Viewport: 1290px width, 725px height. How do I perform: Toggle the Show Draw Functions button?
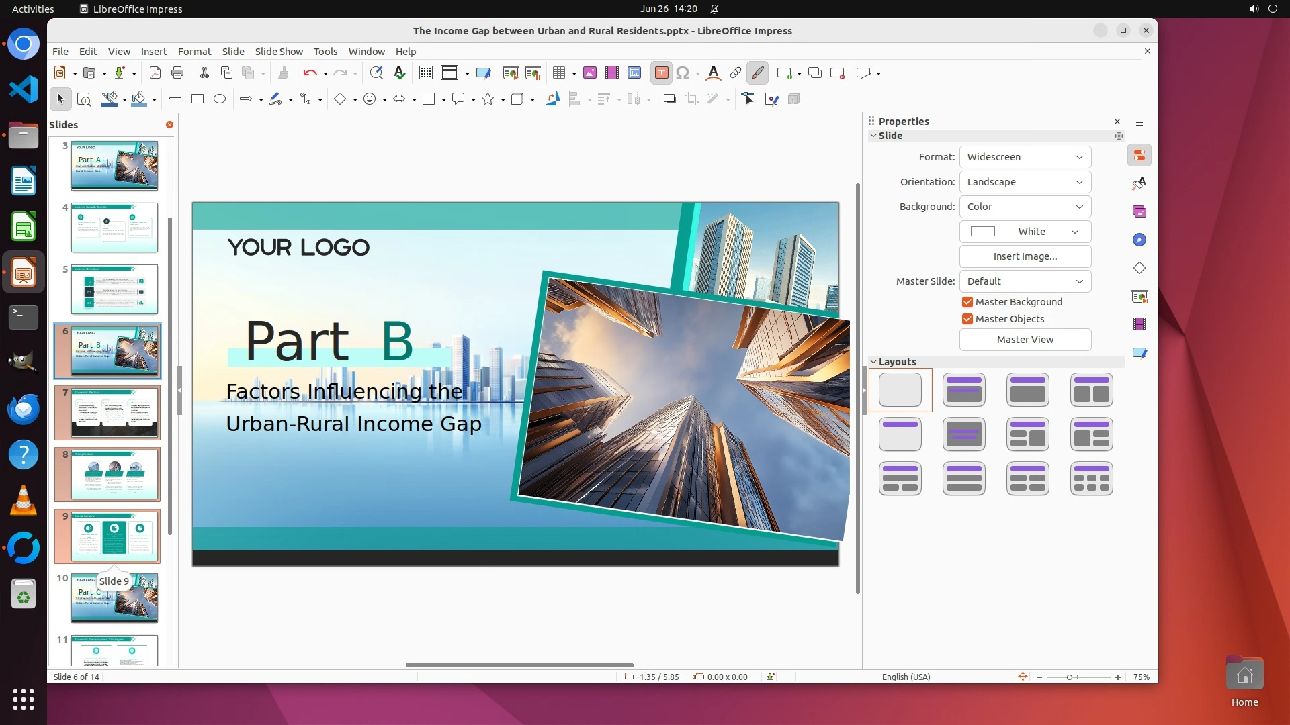coord(758,73)
